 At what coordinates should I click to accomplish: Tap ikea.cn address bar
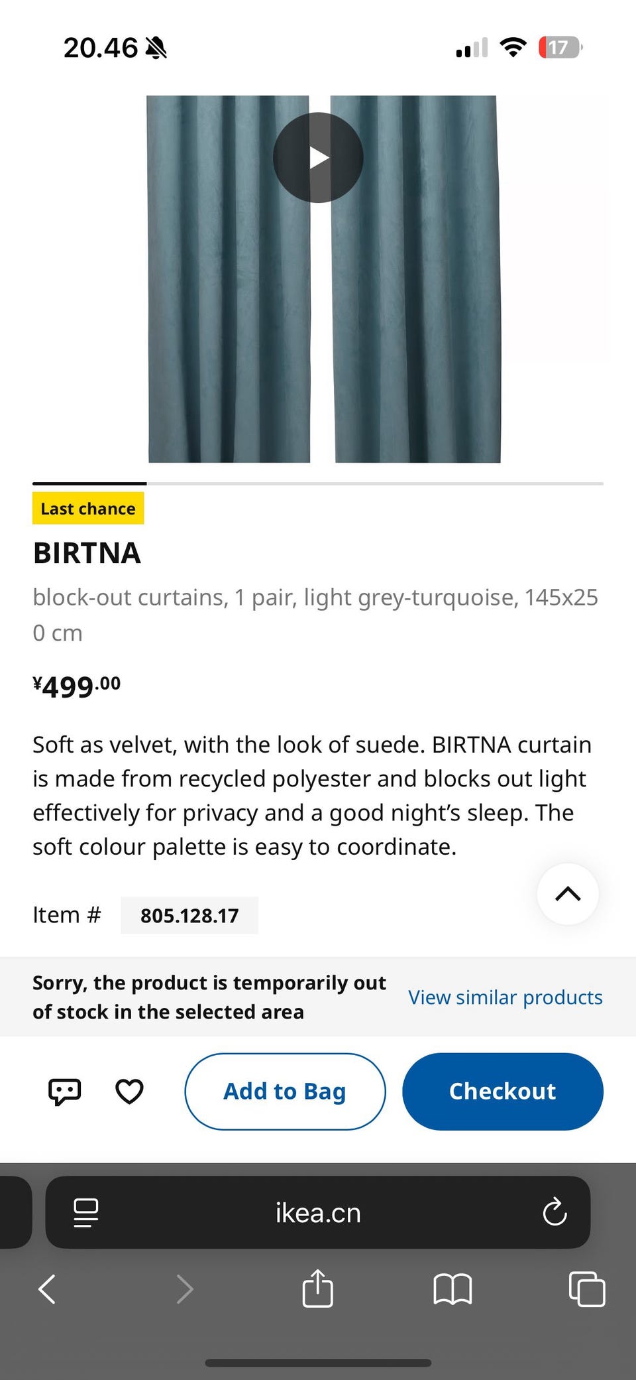(318, 1213)
